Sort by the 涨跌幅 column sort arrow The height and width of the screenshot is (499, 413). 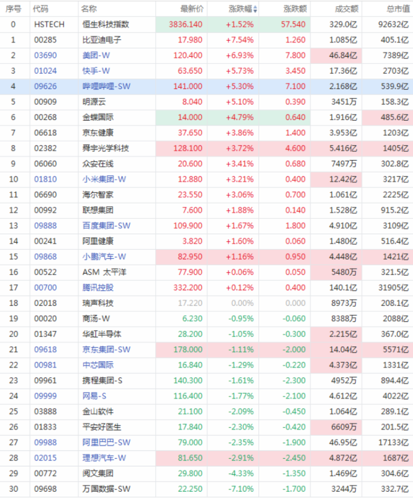pyautogui.click(x=256, y=9)
